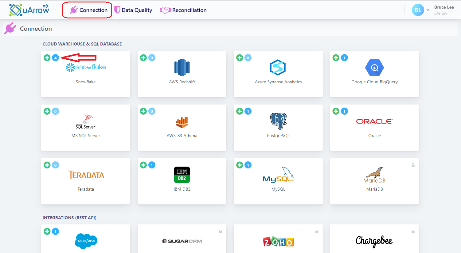Add a new AWS Redshift connection
Viewport: 461px width, 253px height.
coord(143,58)
